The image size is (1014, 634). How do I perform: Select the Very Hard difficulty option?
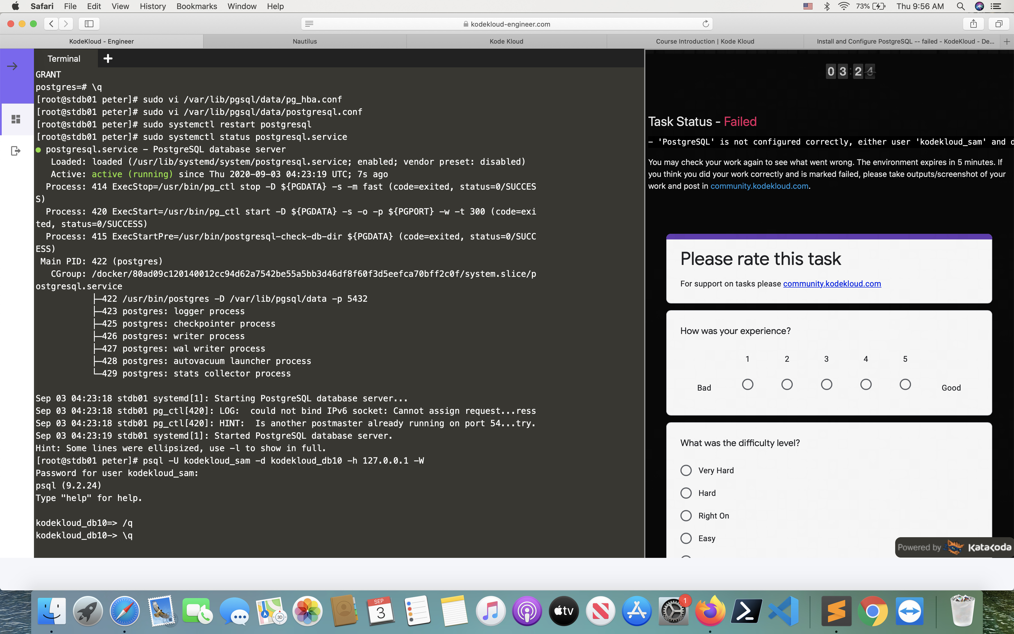[686, 470]
